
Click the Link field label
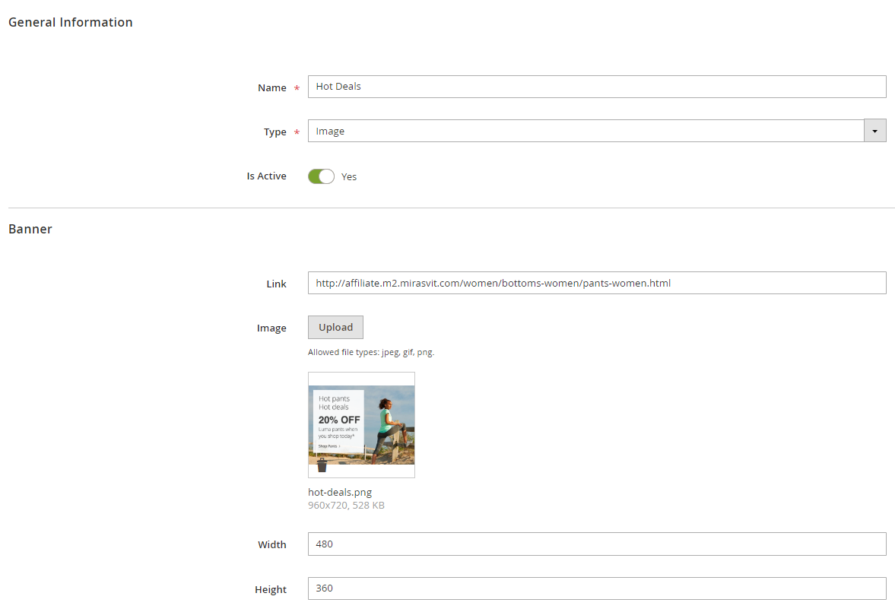276,284
